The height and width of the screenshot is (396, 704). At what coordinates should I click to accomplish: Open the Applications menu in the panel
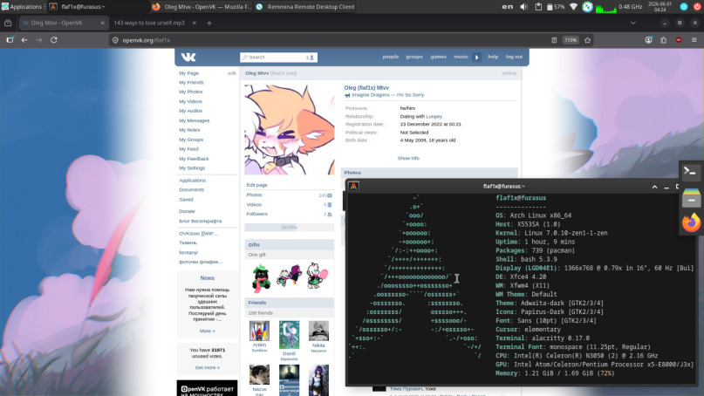(x=21, y=7)
